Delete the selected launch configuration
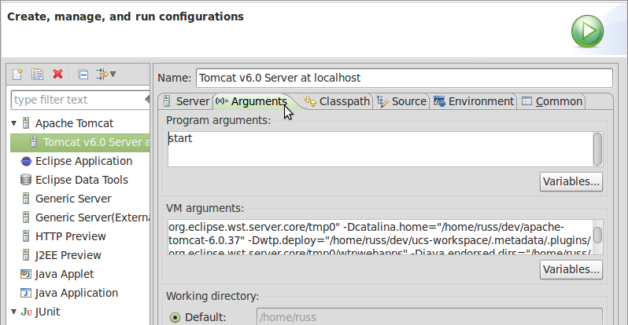Screen dimensions: 628x325 [x=57, y=74]
